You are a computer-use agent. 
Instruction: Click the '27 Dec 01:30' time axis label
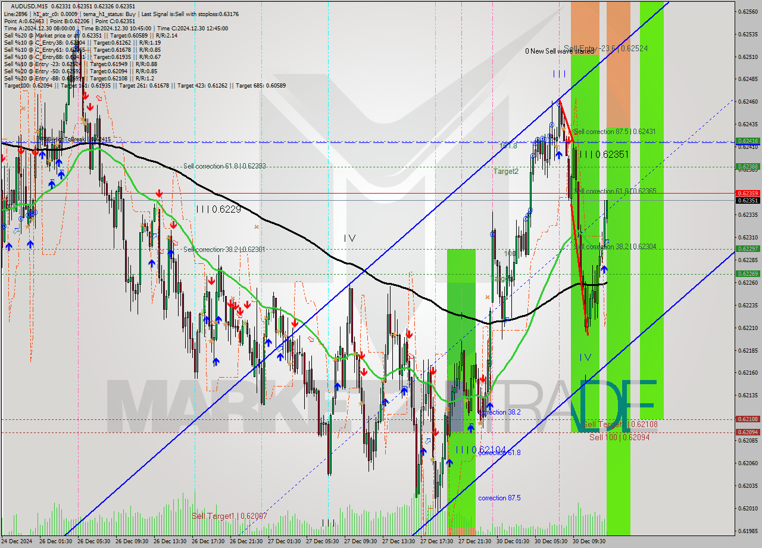pos(284,542)
